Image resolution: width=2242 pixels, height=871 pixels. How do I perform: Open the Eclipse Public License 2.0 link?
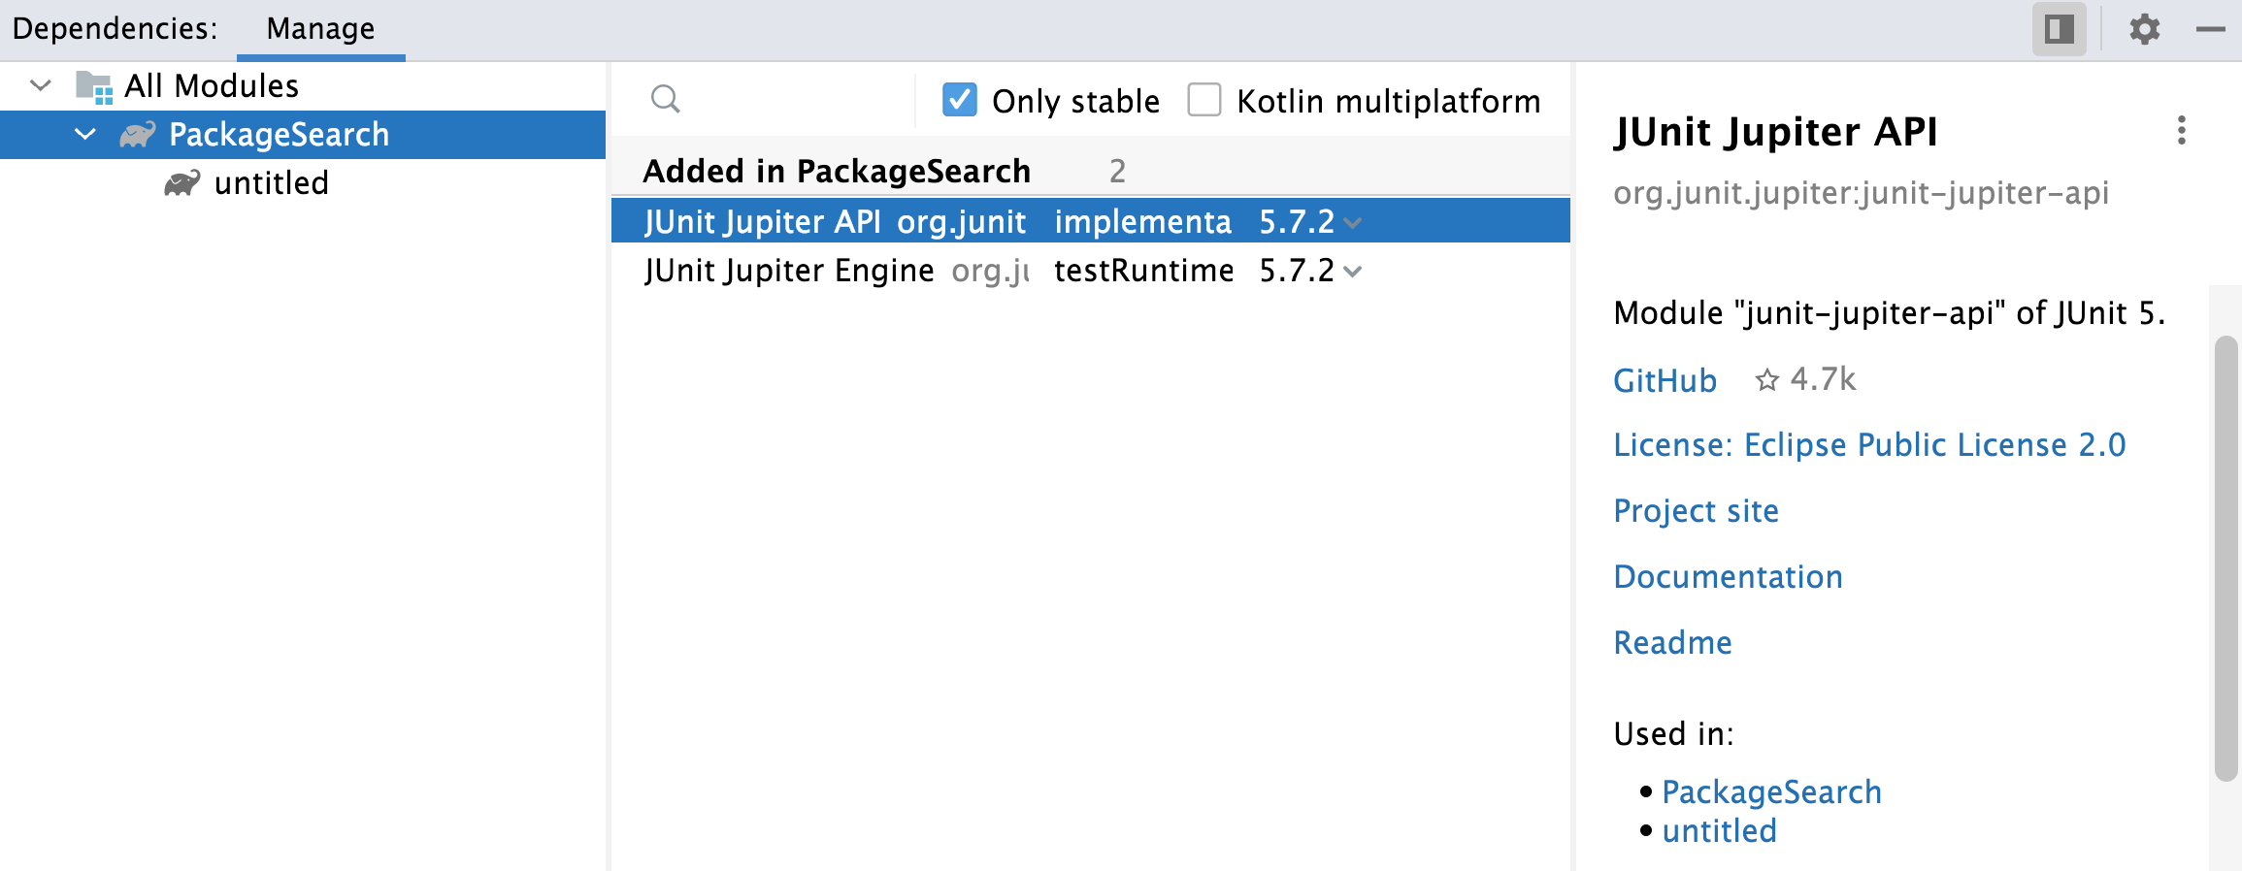pos(1869,445)
